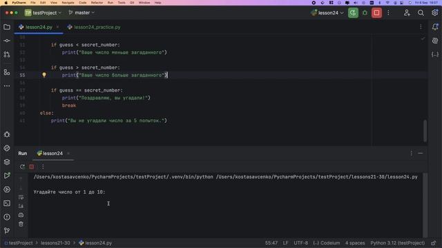The height and width of the screenshot is (248, 442).
Task: Open Codeium status bar widget
Action: point(327,243)
